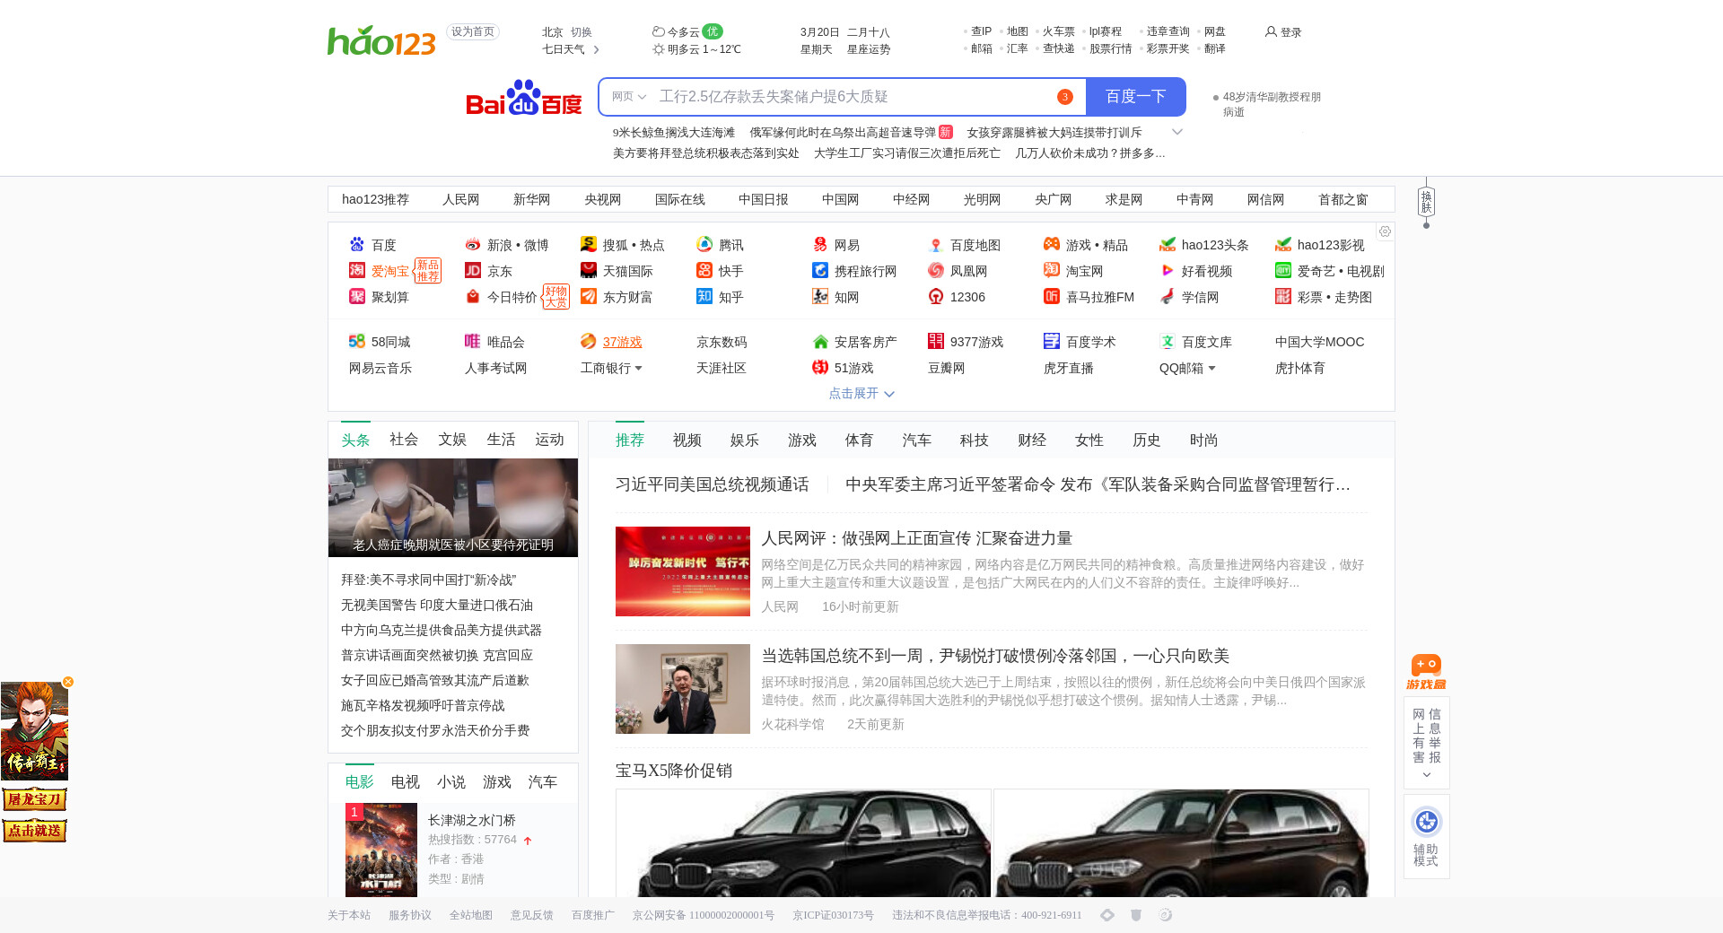Screen dimensions: 1723x933
Task: Click the 12306 railway icon
Action: pos(936,297)
